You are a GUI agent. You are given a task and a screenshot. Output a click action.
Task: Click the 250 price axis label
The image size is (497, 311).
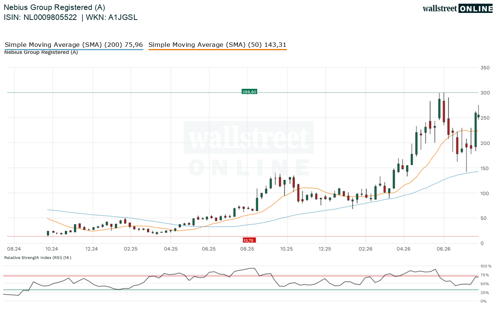(485, 118)
